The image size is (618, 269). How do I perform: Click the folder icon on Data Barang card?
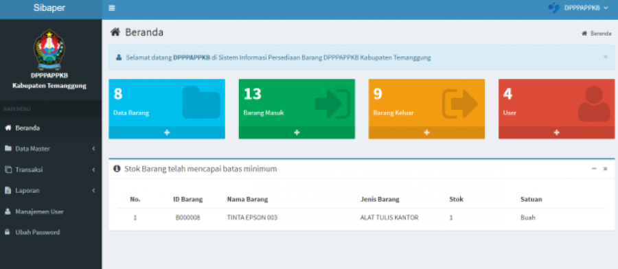tap(201, 102)
